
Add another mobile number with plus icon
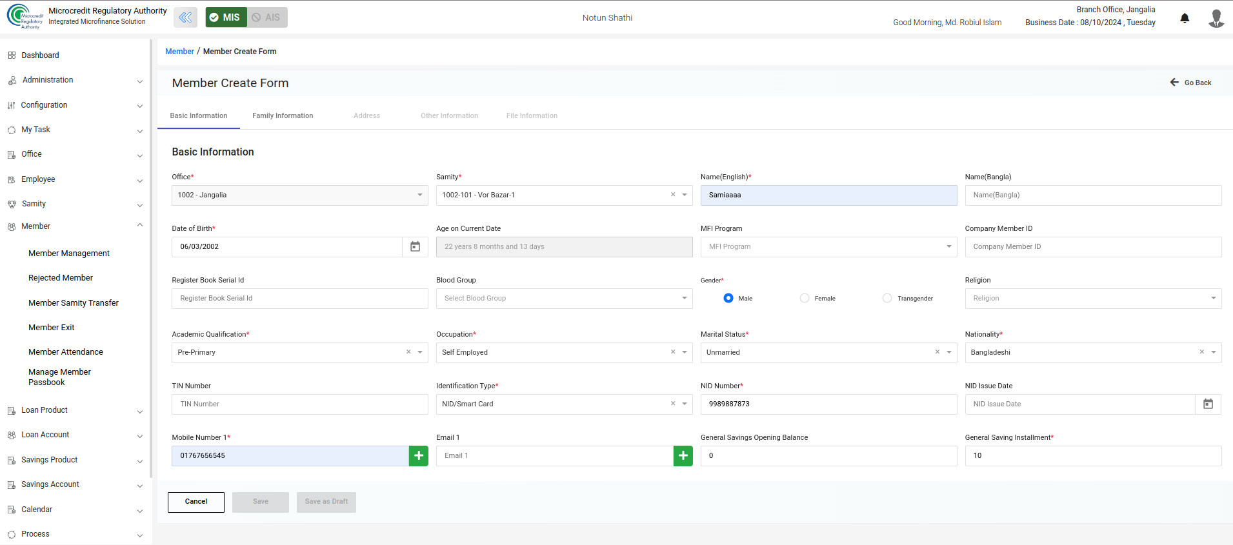point(419,456)
